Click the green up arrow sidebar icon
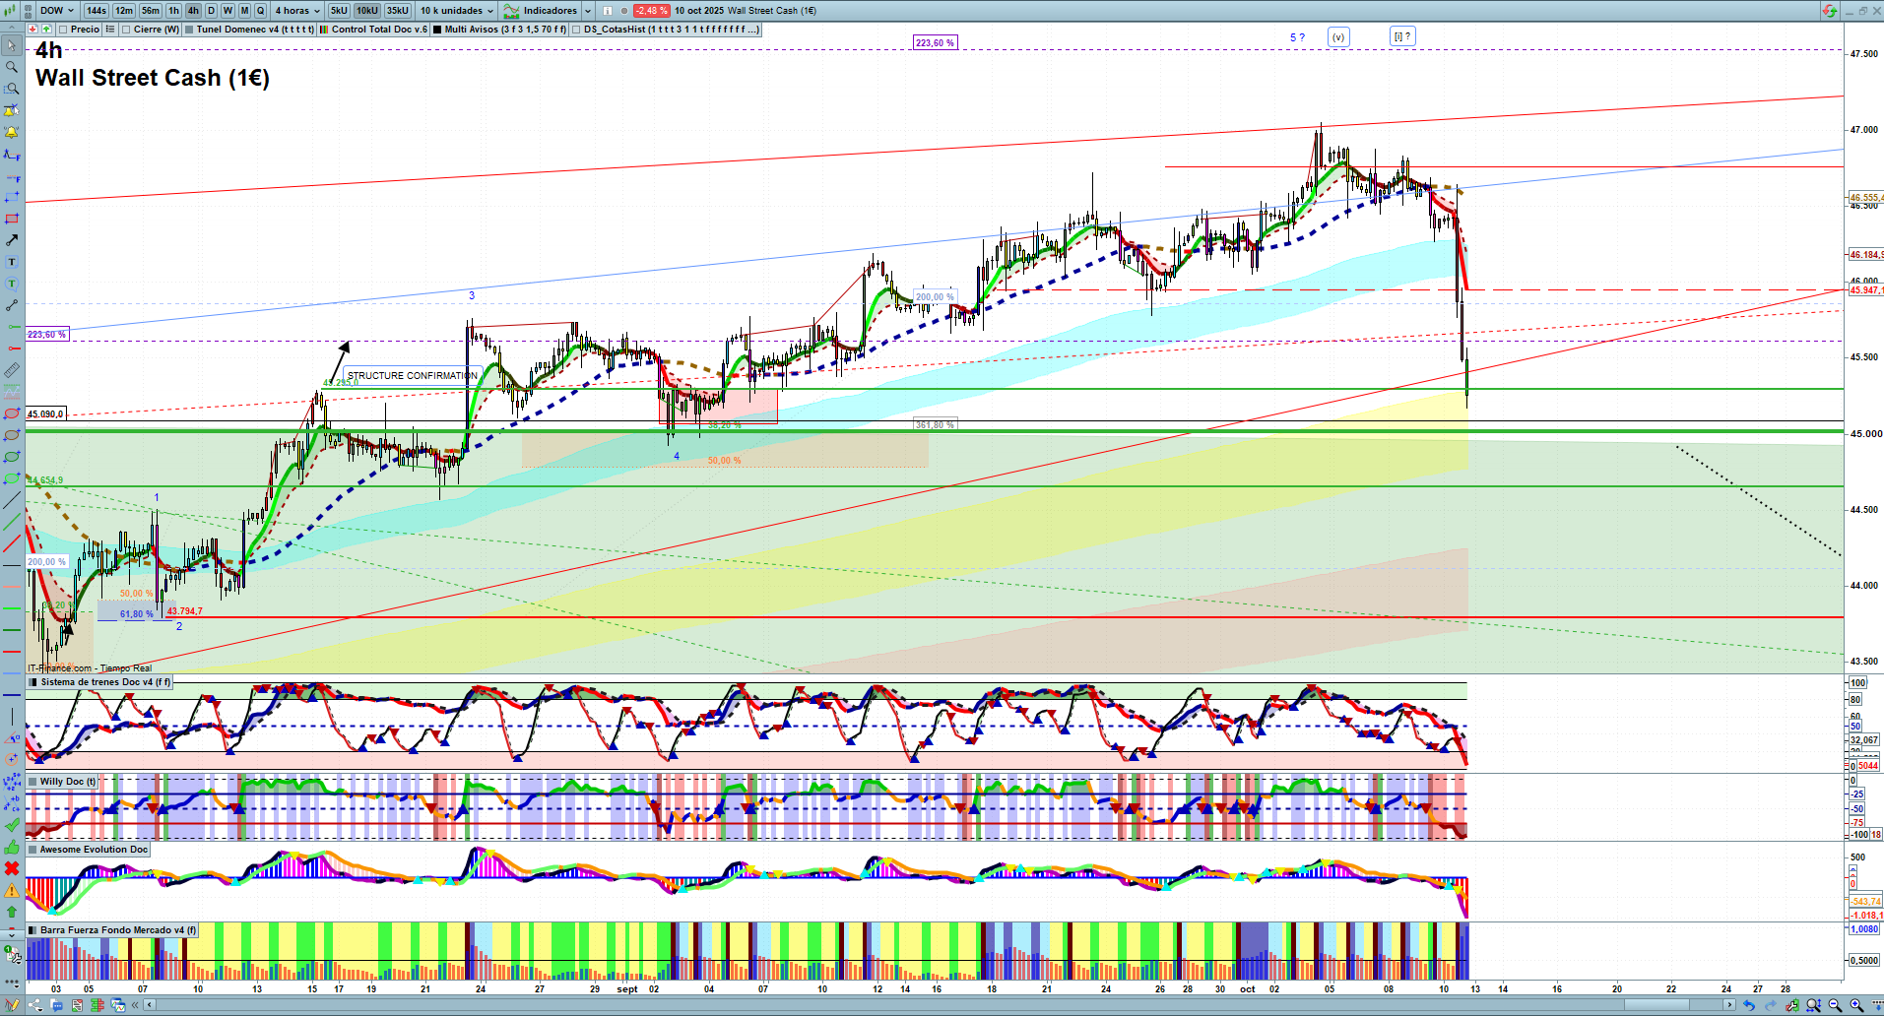 [x=12, y=912]
